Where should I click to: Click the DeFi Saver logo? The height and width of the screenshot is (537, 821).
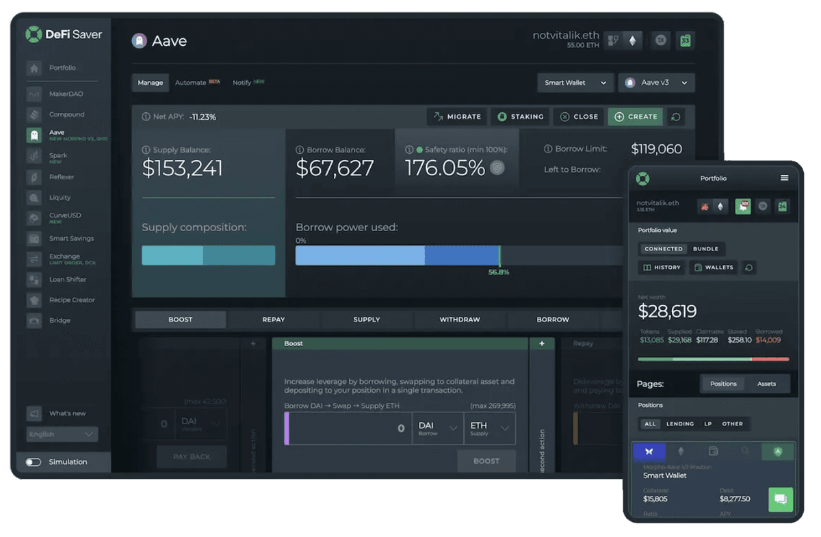[x=64, y=34]
